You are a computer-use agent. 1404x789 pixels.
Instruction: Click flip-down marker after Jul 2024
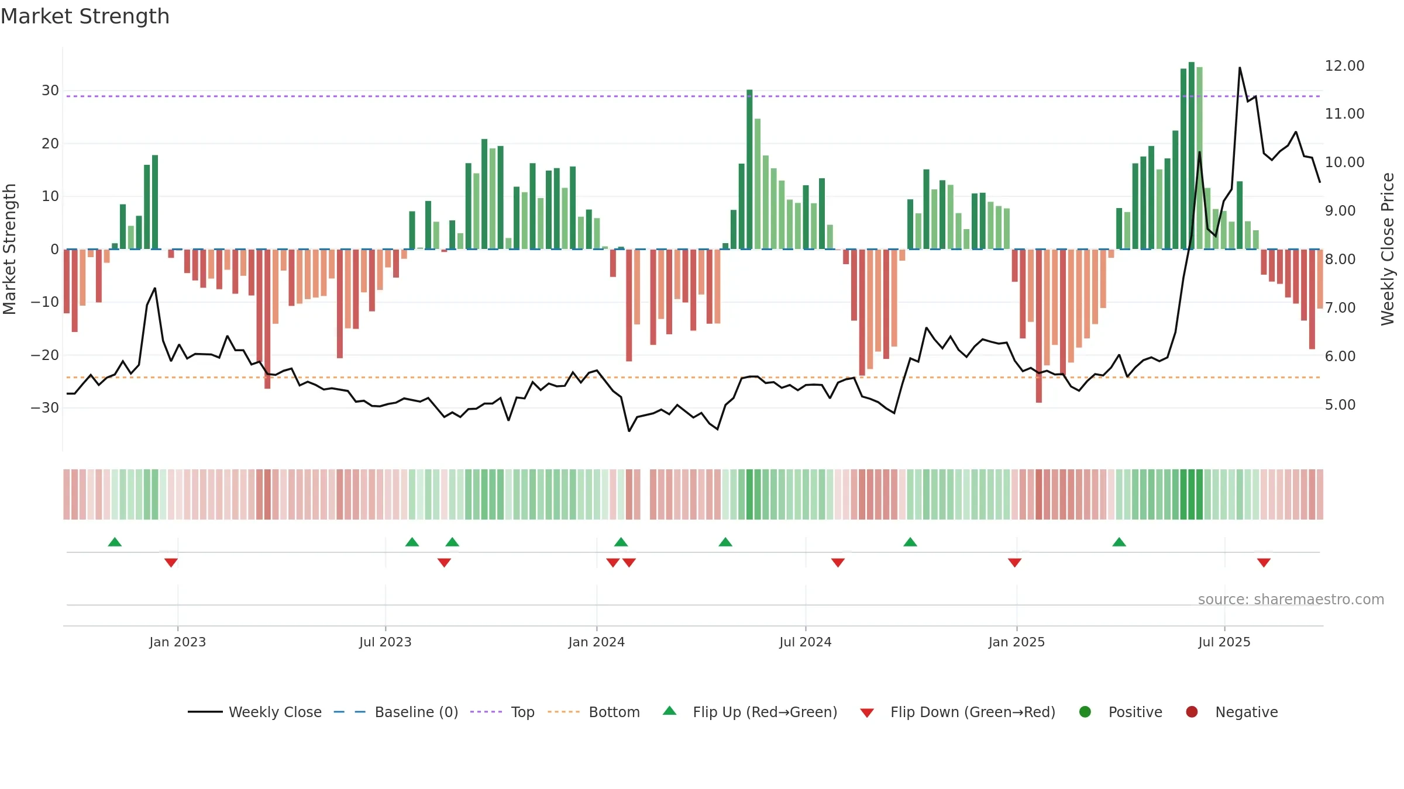point(838,562)
